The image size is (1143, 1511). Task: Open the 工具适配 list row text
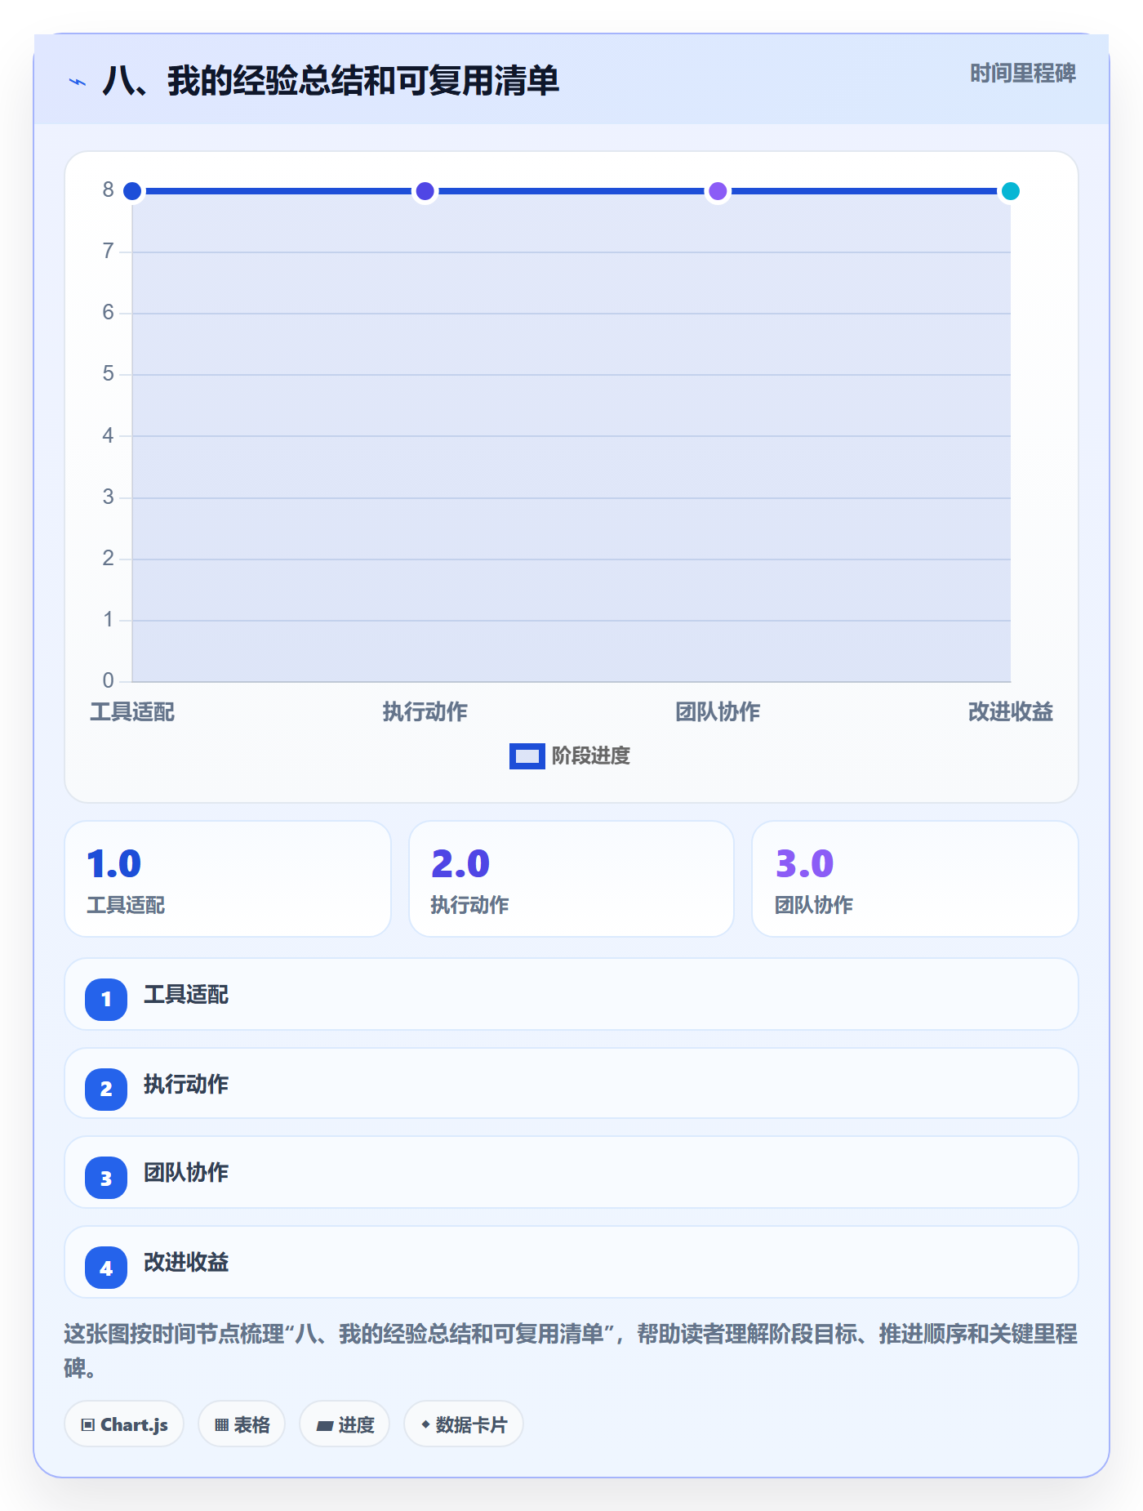click(186, 995)
